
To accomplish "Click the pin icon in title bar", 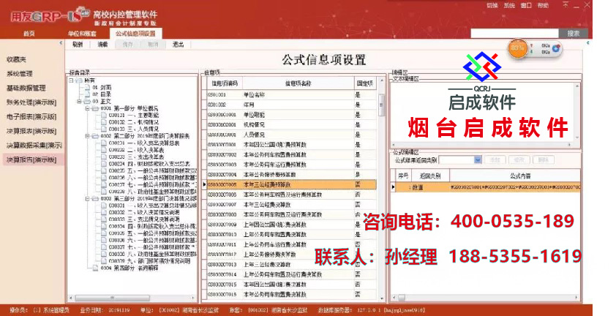I will 566,5.
